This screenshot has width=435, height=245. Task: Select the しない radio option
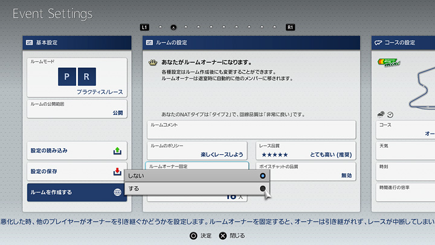point(262,175)
